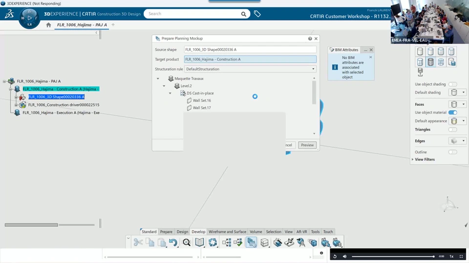Switch to the Prepare toolbar tab
469x263 pixels.
point(166,232)
